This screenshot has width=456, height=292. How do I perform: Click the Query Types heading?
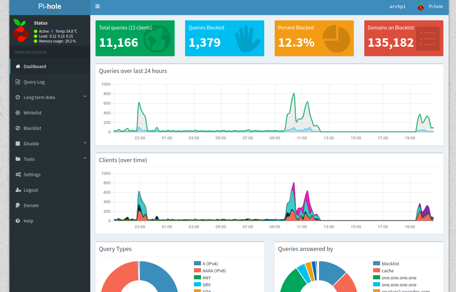coord(115,249)
